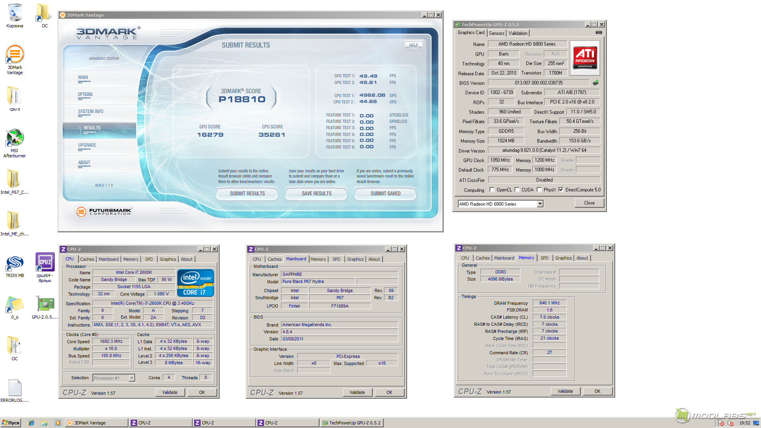Screen dimensions: 761x428
Task: Click the Futuremark logo in 3DMark Vantage
Action: pos(104,212)
